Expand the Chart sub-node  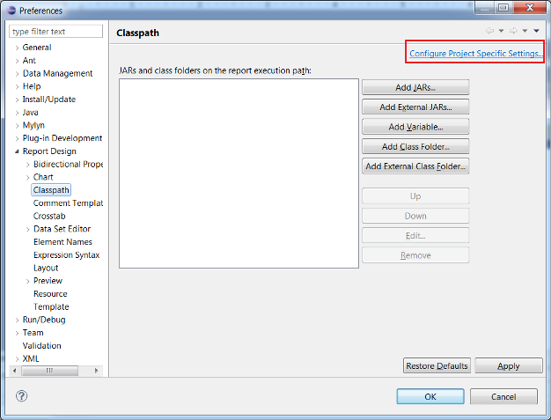[x=28, y=178]
